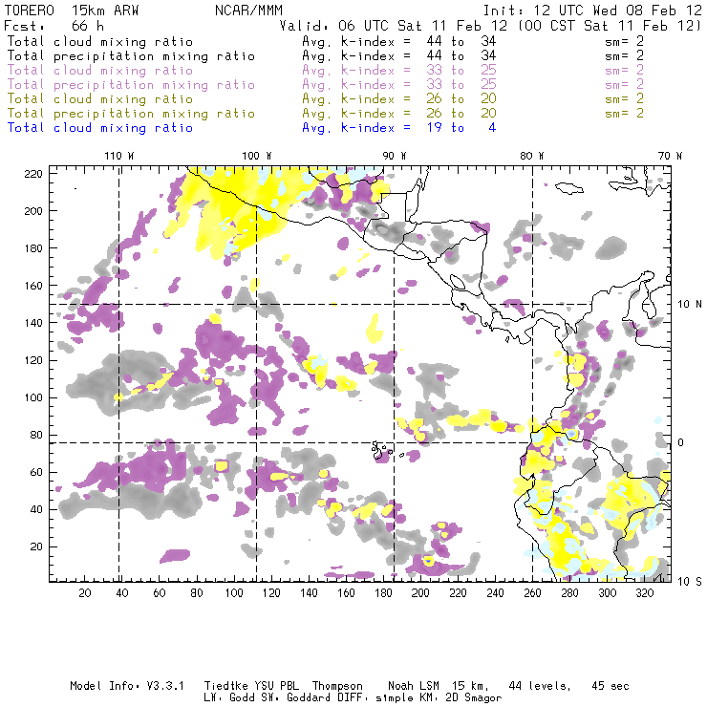Click the blue "Avg. k-index = 19 to 4" text

(399, 128)
